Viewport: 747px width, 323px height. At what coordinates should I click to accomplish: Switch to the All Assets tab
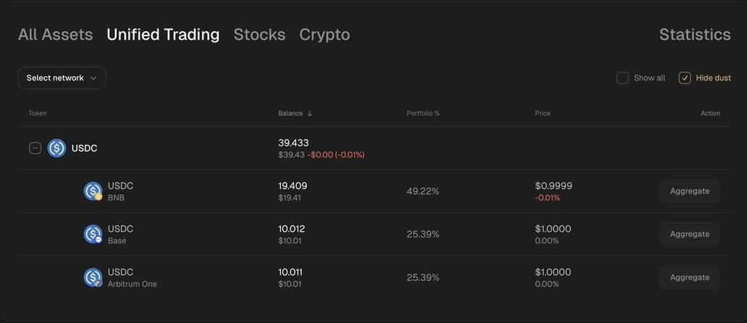coord(55,35)
